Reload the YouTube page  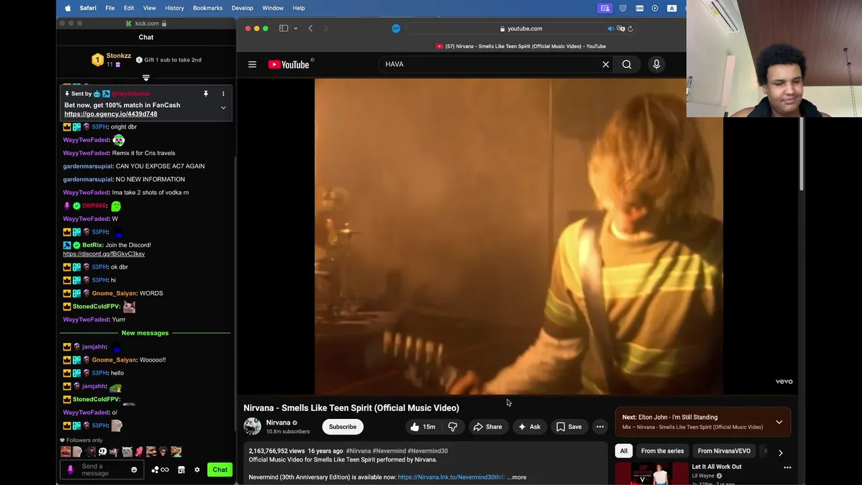pyautogui.click(x=630, y=28)
